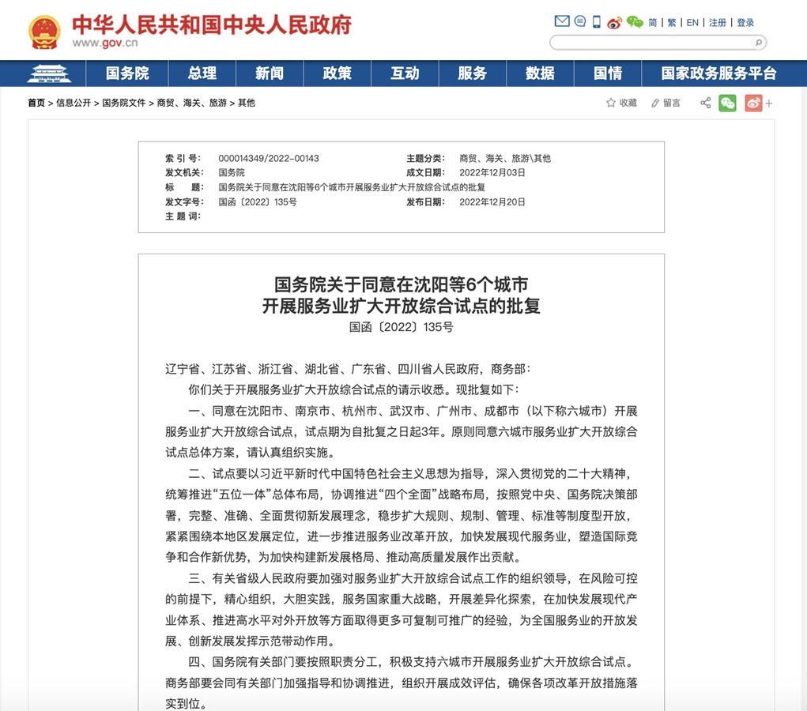Open the Weibo icon in top header

(614, 22)
